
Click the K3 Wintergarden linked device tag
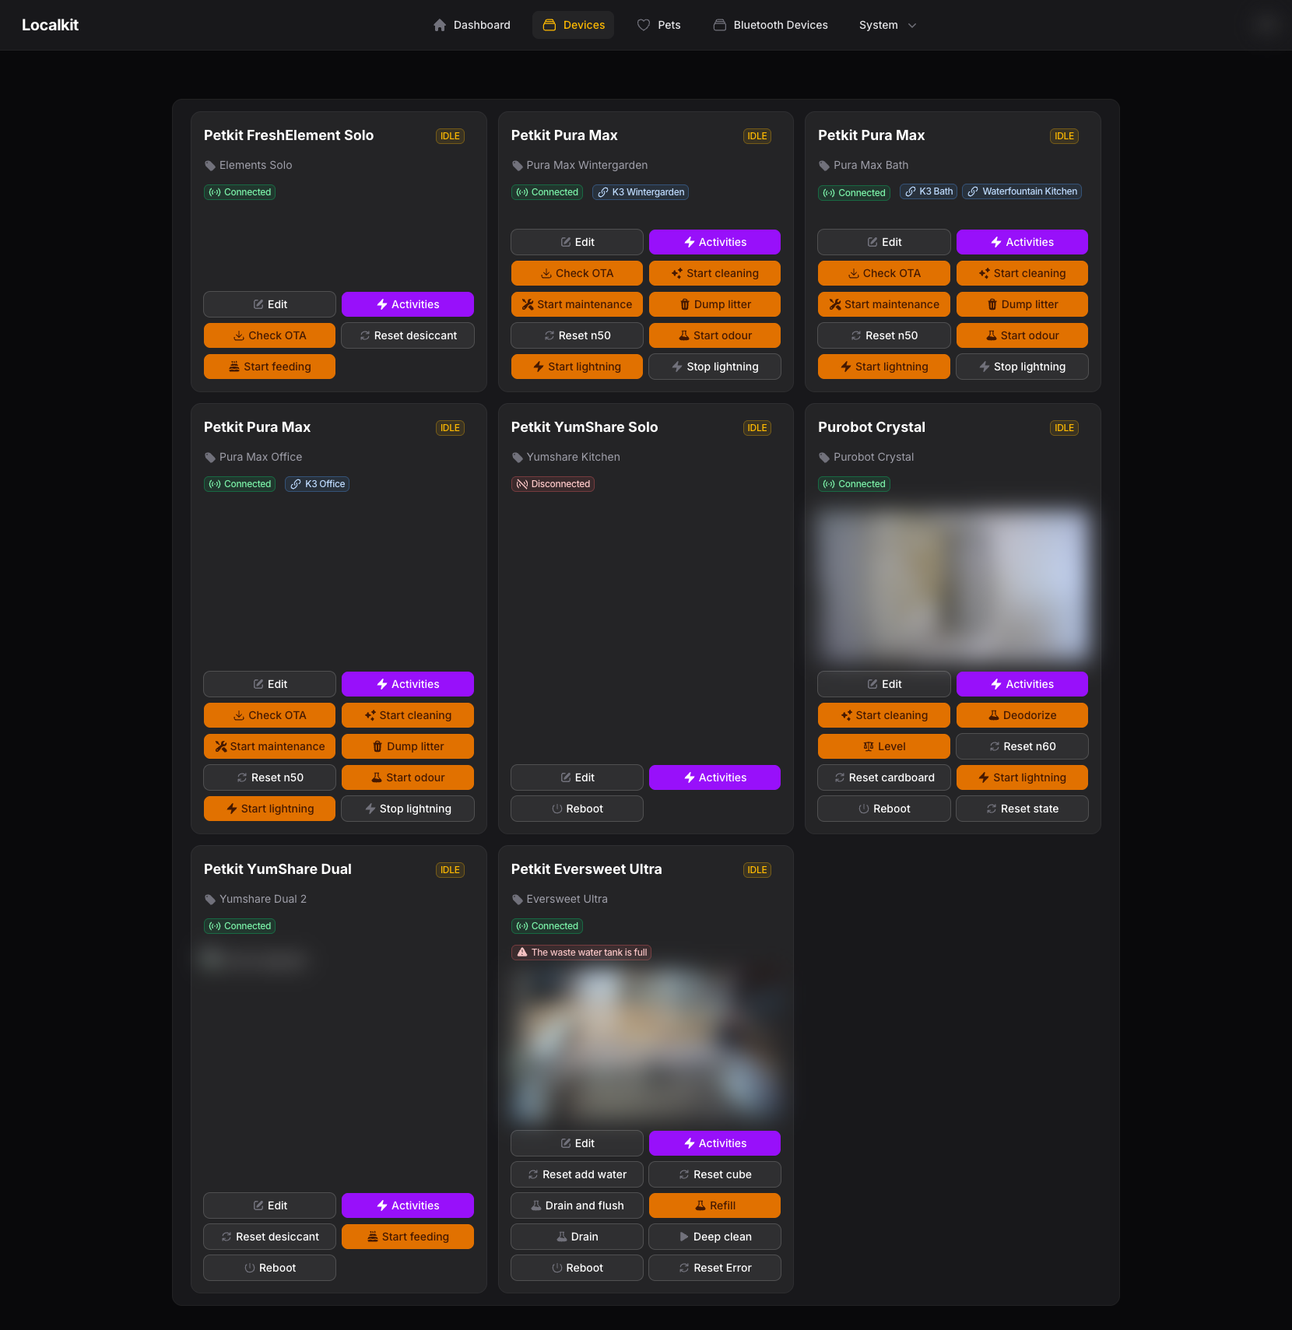[x=641, y=192]
